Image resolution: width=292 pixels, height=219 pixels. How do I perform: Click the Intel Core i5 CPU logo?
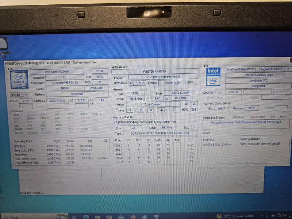(19, 79)
